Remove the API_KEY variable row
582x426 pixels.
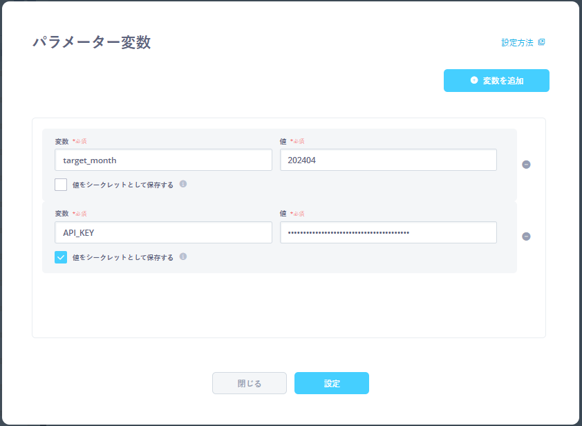(x=526, y=237)
